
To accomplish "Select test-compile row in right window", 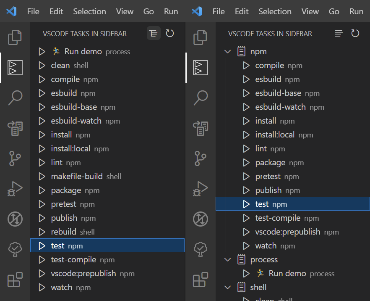I will (x=293, y=218).
